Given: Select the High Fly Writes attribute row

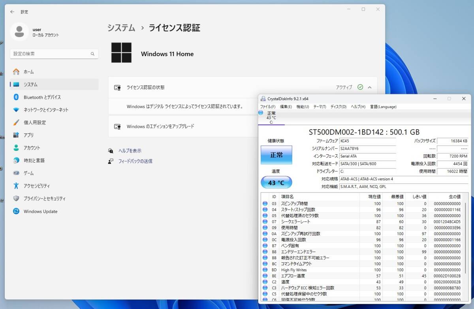Looking at the screenshot, I should point(362,270).
